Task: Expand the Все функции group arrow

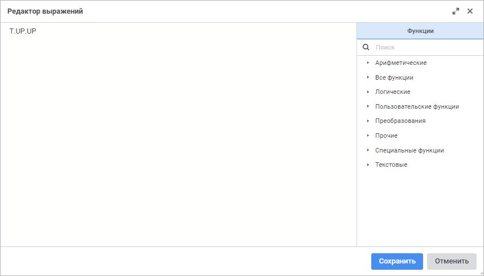Action: 368,77
